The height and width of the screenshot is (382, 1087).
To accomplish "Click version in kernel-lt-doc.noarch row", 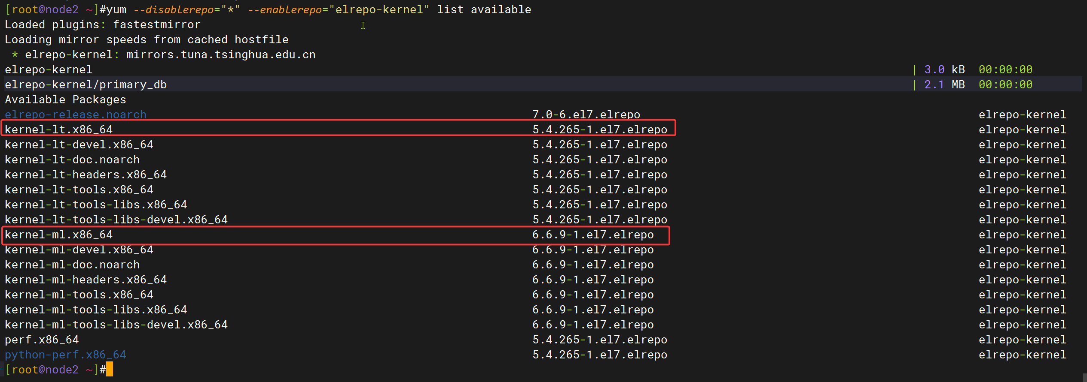I will (x=600, y=159).
